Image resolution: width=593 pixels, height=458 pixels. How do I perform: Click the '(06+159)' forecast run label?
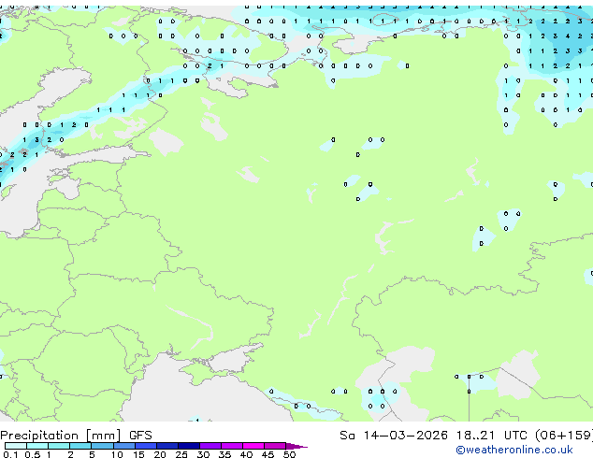tap(564, 436)
